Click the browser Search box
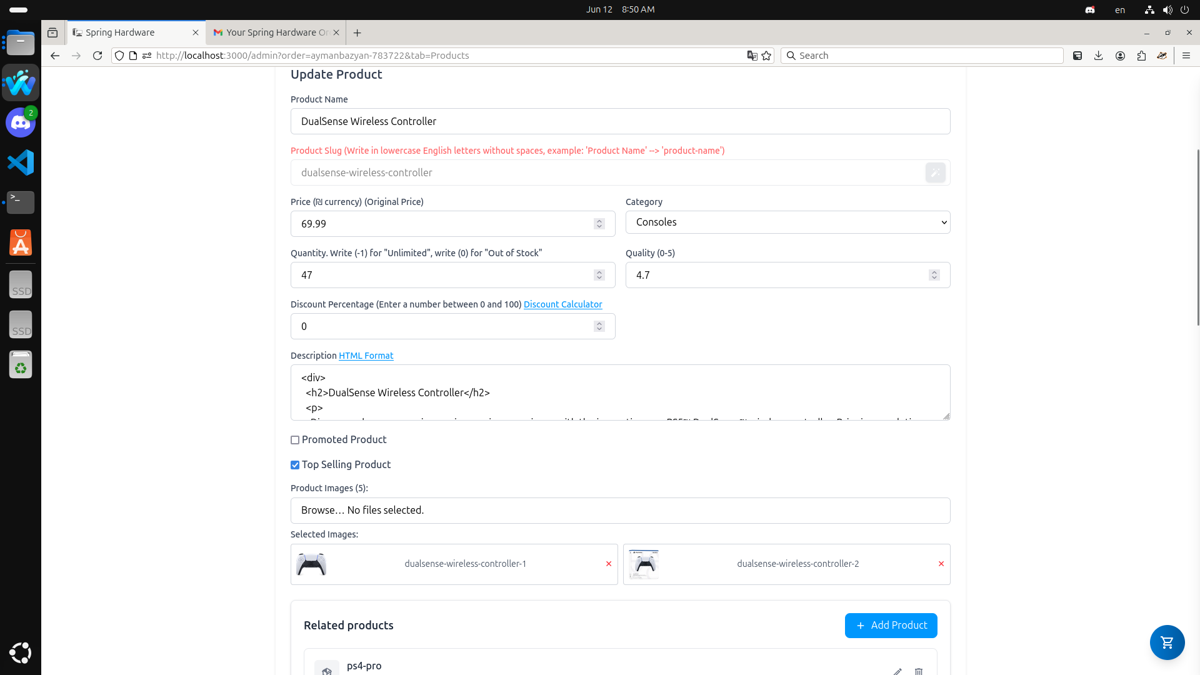Viewport: 1200px width, 675px height. (x=922, y=56)
